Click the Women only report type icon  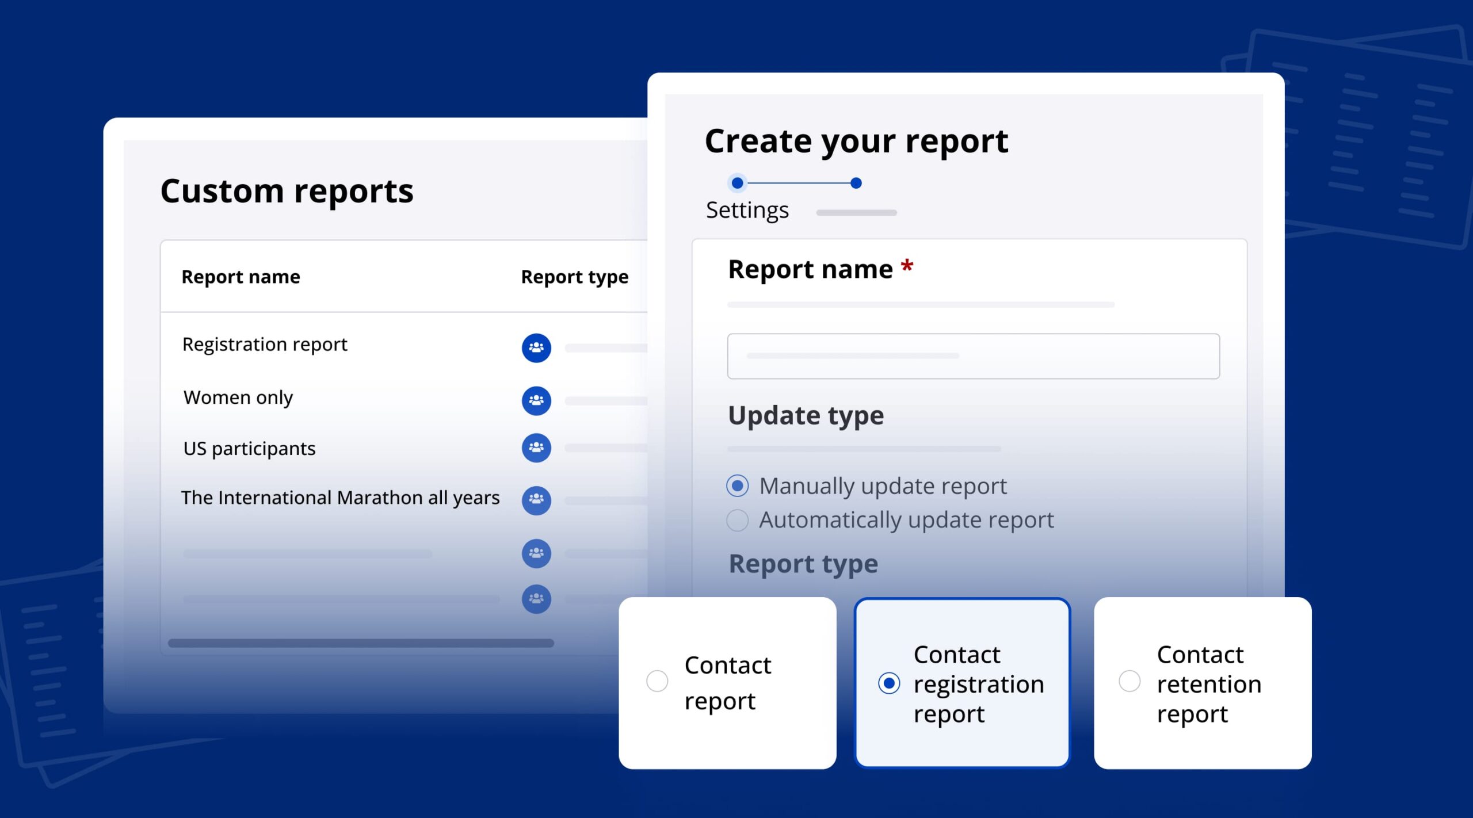pos(536,400)
